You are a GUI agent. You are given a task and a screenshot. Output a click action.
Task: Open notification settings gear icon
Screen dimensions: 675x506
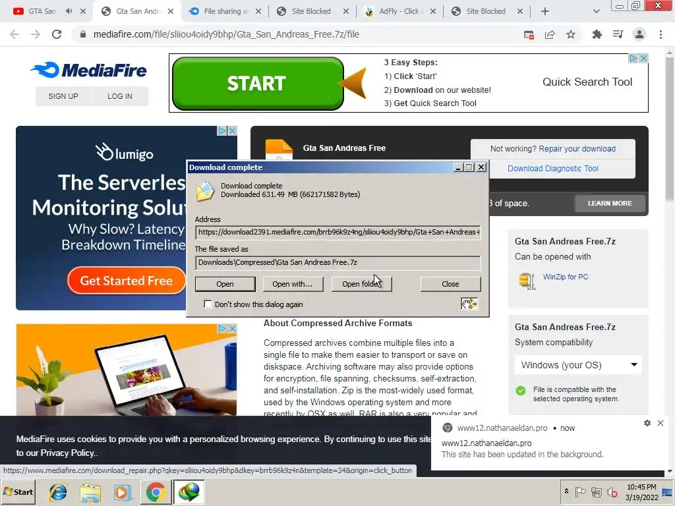click(x=647, y=423)
